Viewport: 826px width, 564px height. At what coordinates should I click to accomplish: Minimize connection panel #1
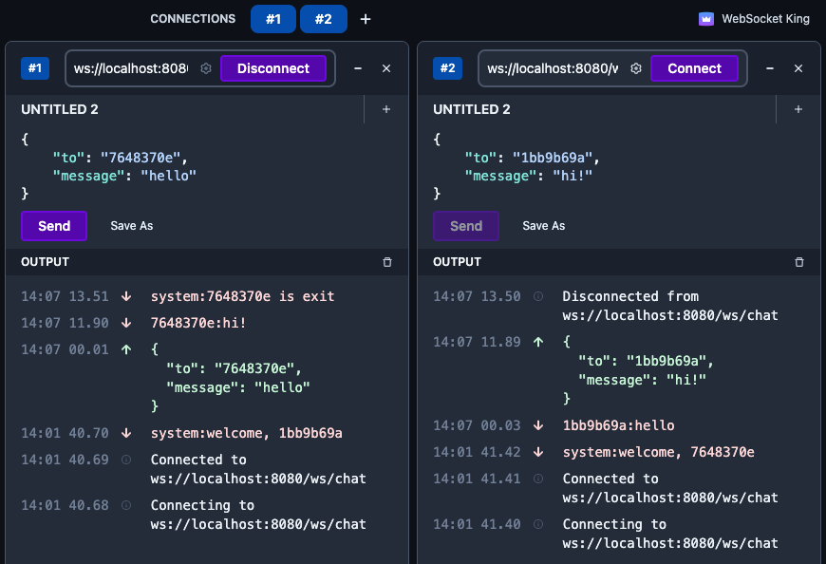pyautogui.click(x=358, y=68)
